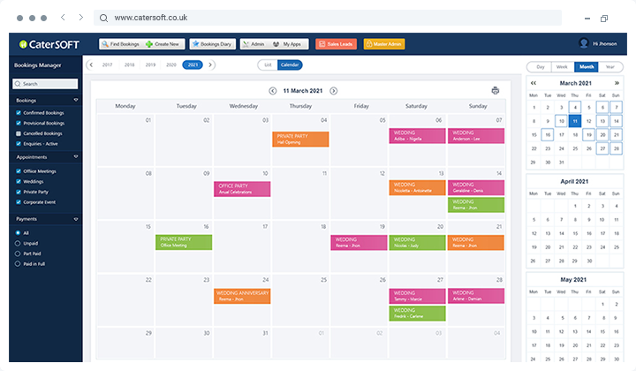Click the sidebar Search field

point(47,84)
